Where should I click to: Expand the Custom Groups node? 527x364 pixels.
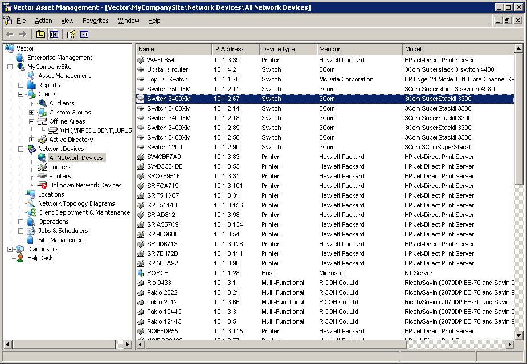pyautogui.click(x=31, y=112)
